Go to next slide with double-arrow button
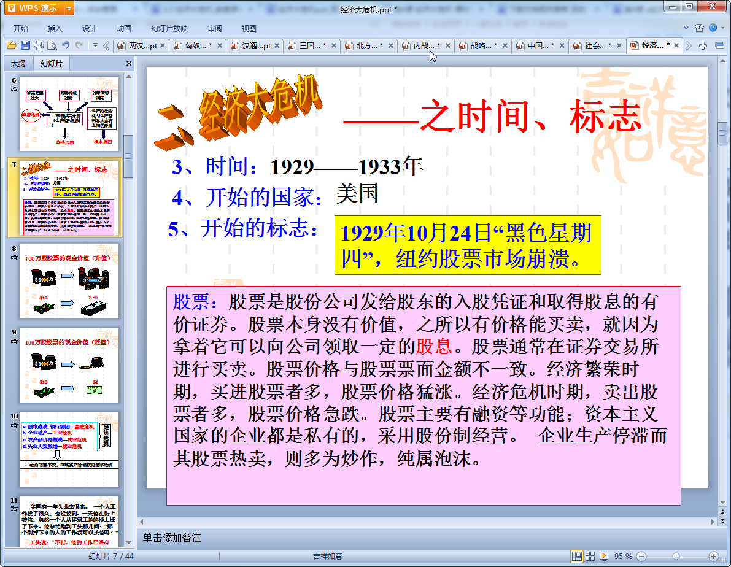The width and height of the screenshot is (731, 567). tap(722, 520)
